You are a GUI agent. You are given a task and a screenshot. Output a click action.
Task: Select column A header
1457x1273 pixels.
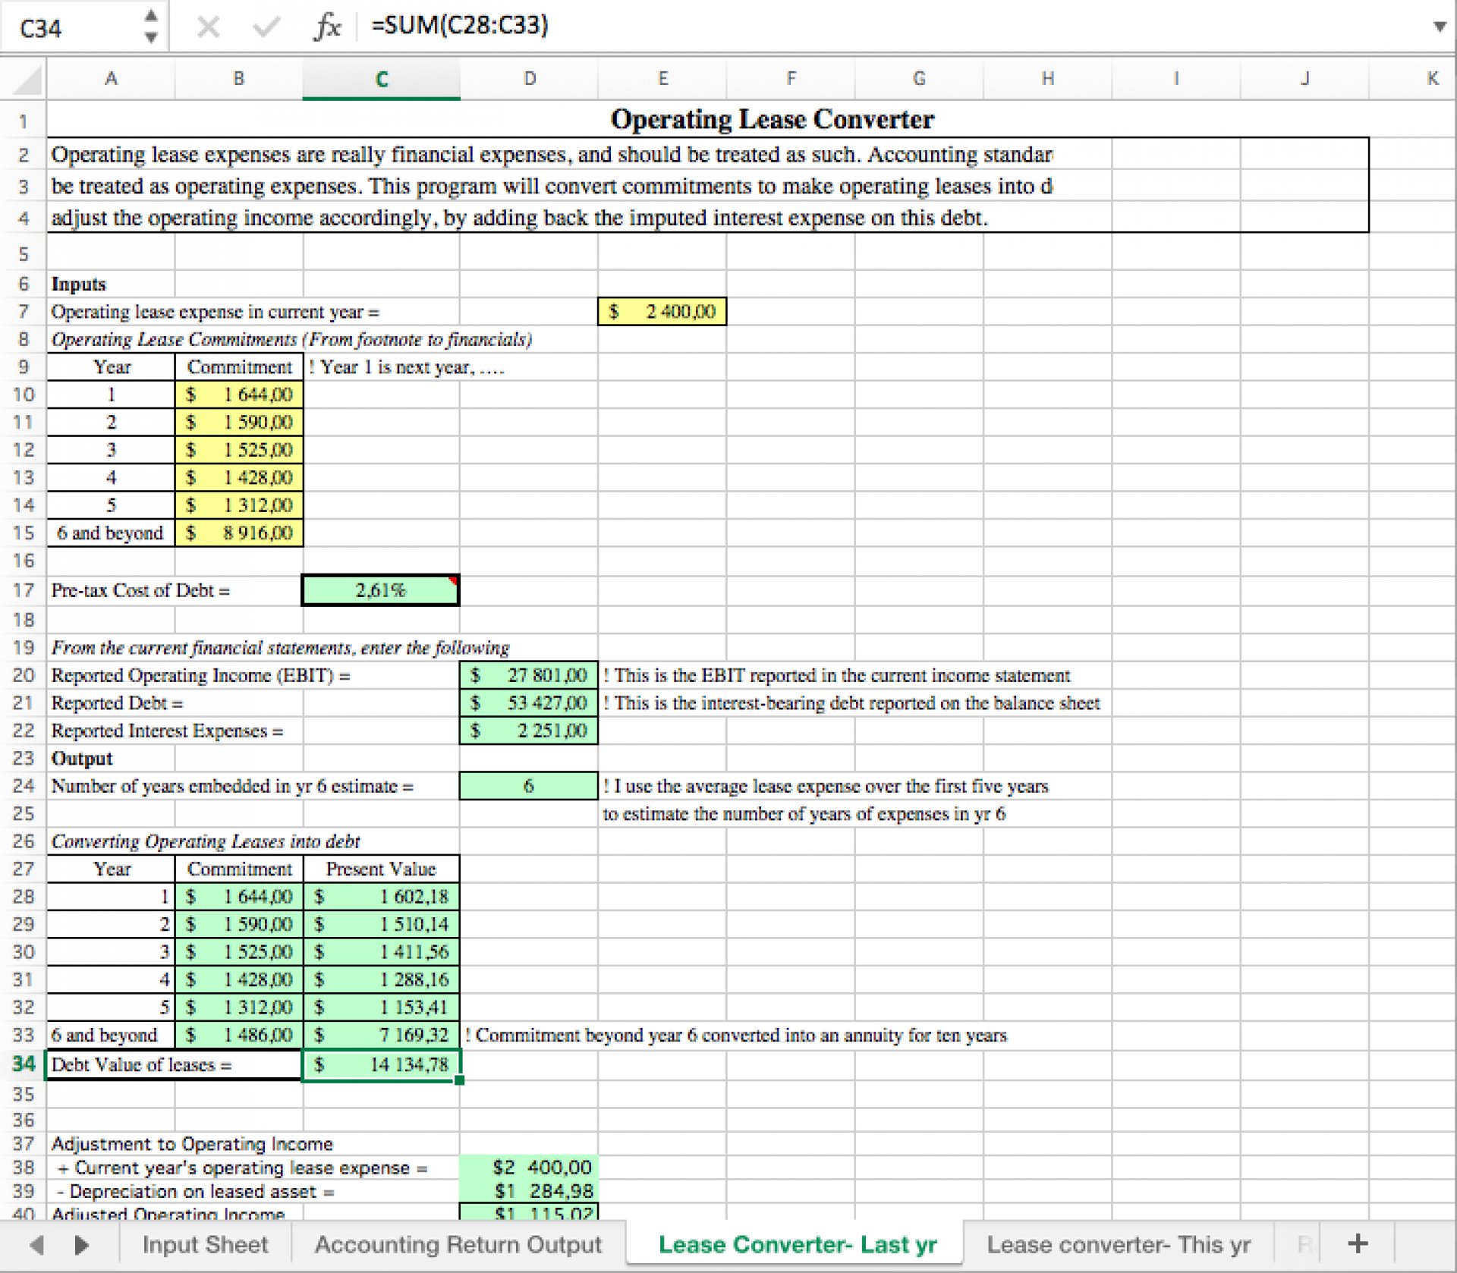pyautogui.click(x=111, y=79)
